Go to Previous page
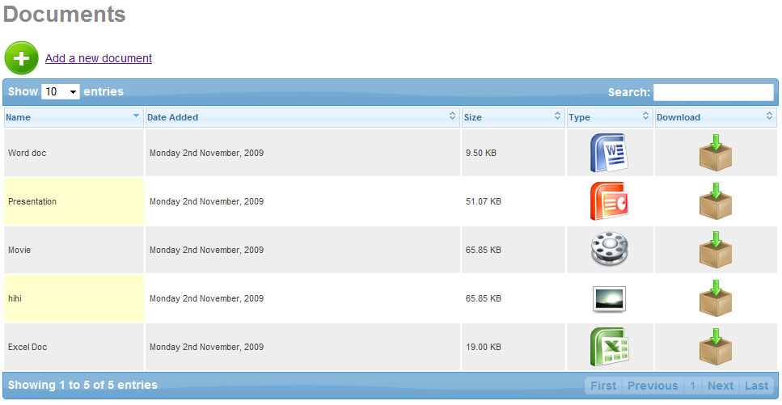The width and height of the screenshot is (782, 405). [x=653, y=386]
